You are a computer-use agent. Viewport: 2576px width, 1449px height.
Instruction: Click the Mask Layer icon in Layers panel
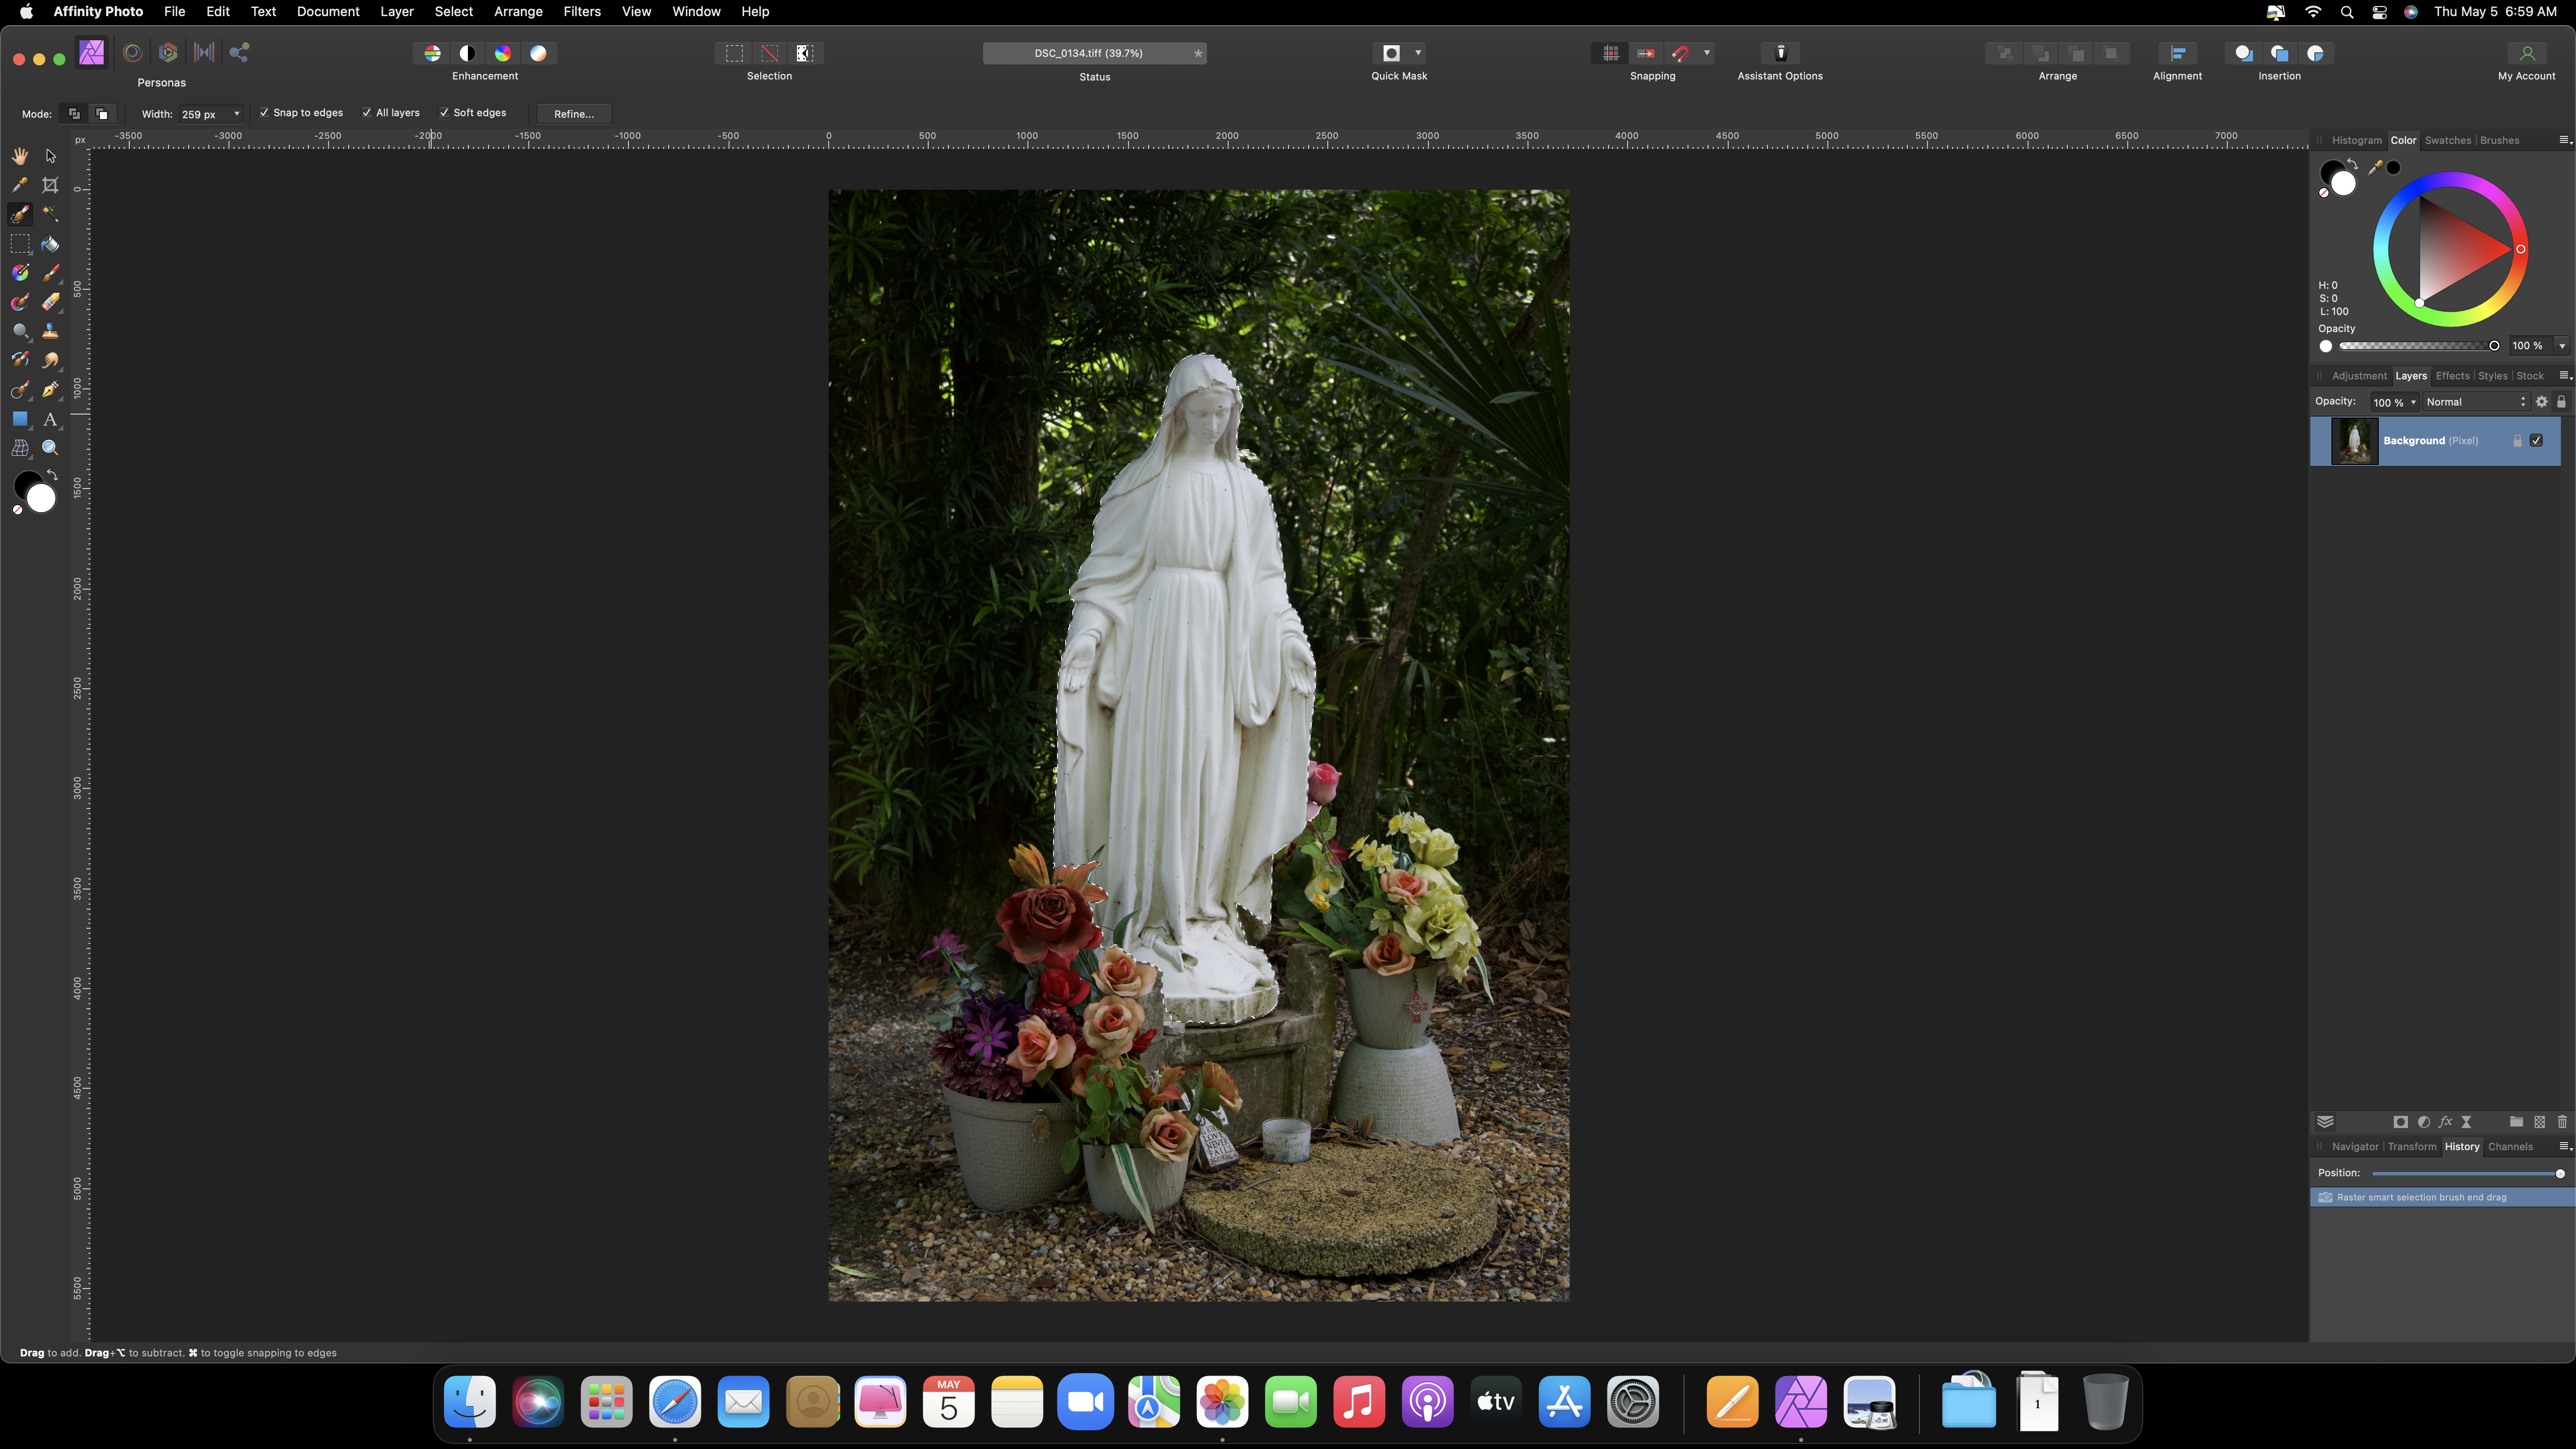[2400, 1122]
